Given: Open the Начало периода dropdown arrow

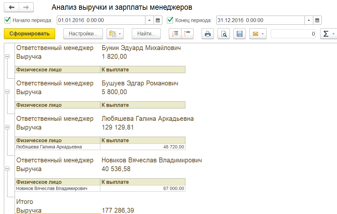Looking at the screenshot, I should tap(149, 20).
